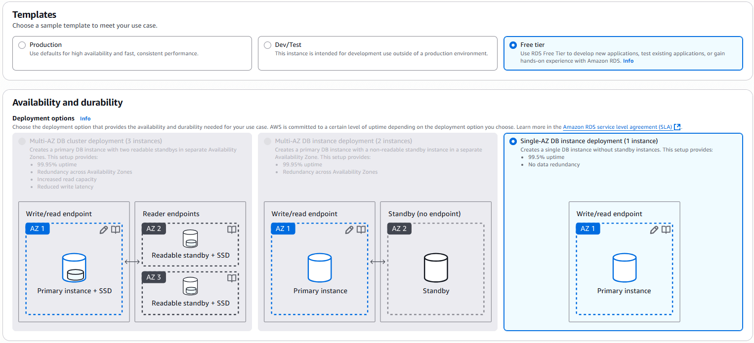The height and width of the screenshot is (343, 754).
Task: Click the pencil edit icon in Single-AZ AZ 1 box
Action: click(654, 229)
